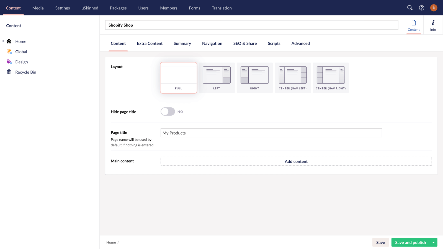Pick the Center (Nav Right) layout
The width and height of the screenshot is (443, 249).
click(x=331, y=78)
